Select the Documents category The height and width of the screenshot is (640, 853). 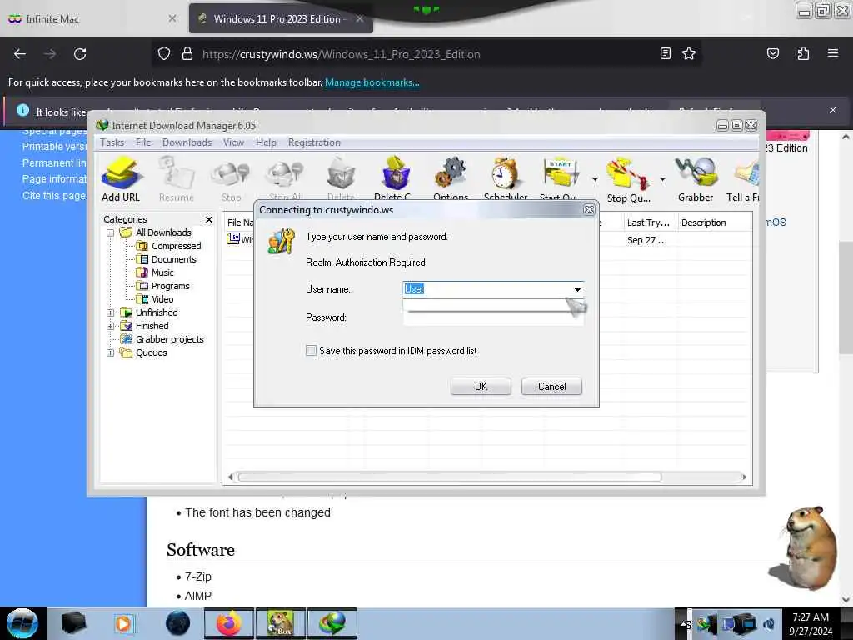point(167,259)
